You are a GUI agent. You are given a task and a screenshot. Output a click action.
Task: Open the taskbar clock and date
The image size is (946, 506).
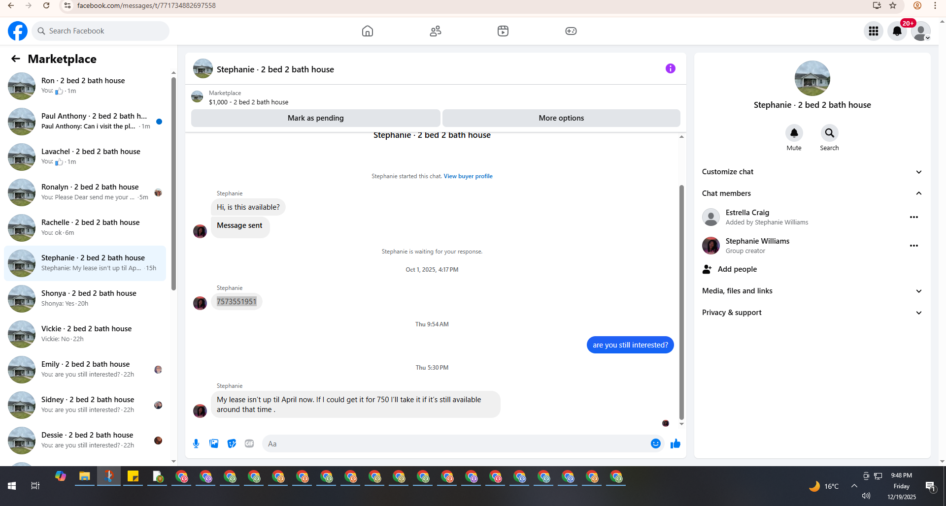(902, 486)
